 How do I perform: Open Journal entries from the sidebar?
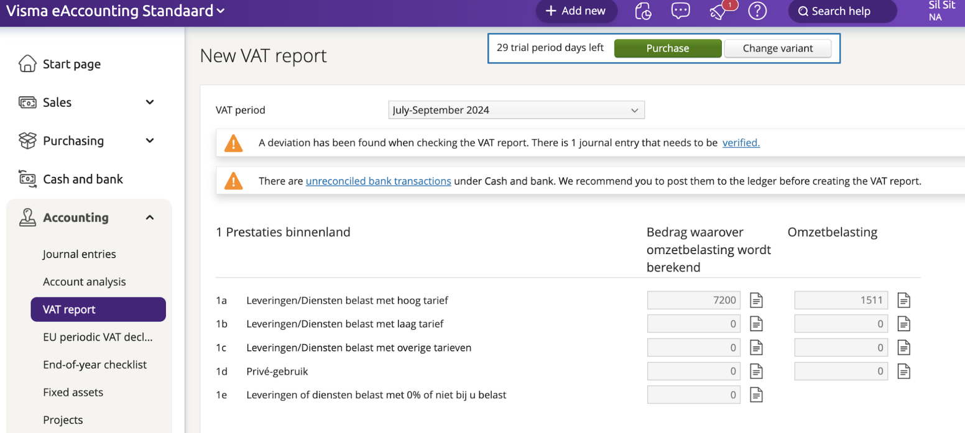[x=79, y=253]
